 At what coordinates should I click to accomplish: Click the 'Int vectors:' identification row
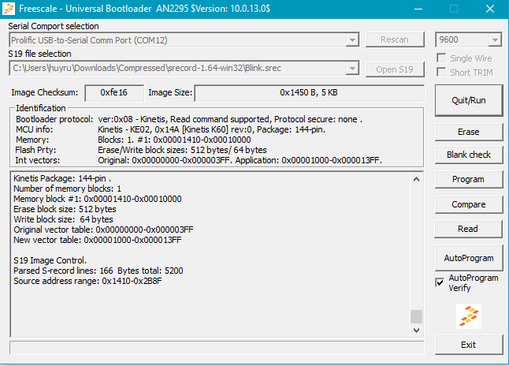[199, 160]
